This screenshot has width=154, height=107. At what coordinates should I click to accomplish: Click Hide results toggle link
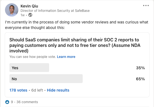(x=58, y=90)
